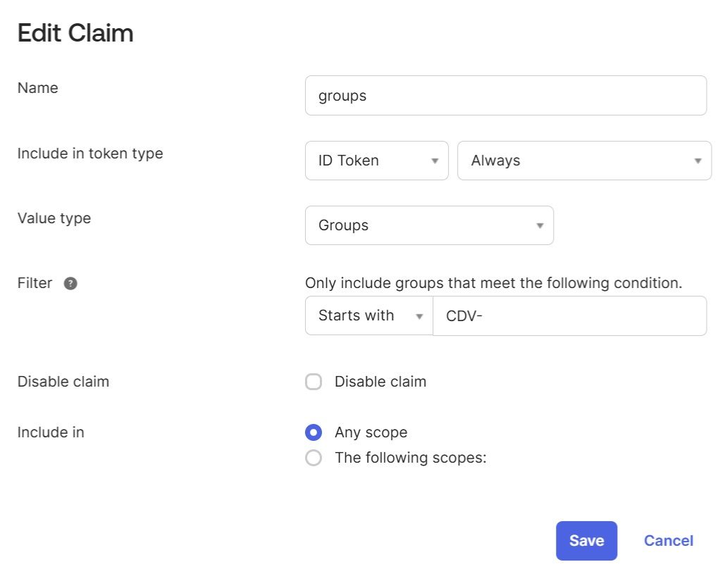The image size is (725, 581).
Task: Click the filter value field containing CDV-
Action: pos(569,316)
